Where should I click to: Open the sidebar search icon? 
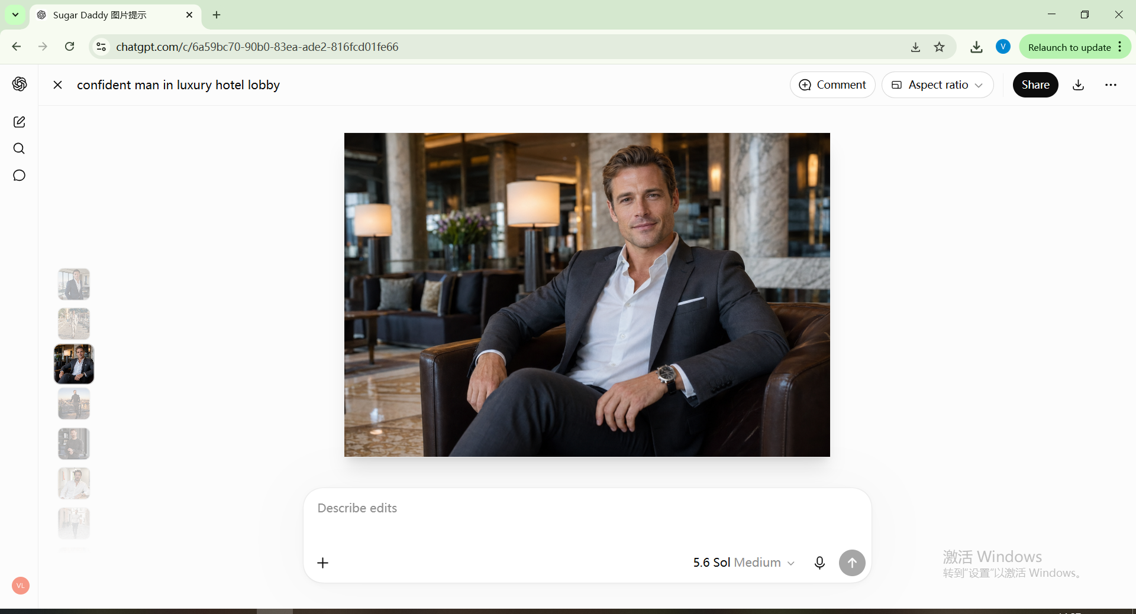point(20,148)
